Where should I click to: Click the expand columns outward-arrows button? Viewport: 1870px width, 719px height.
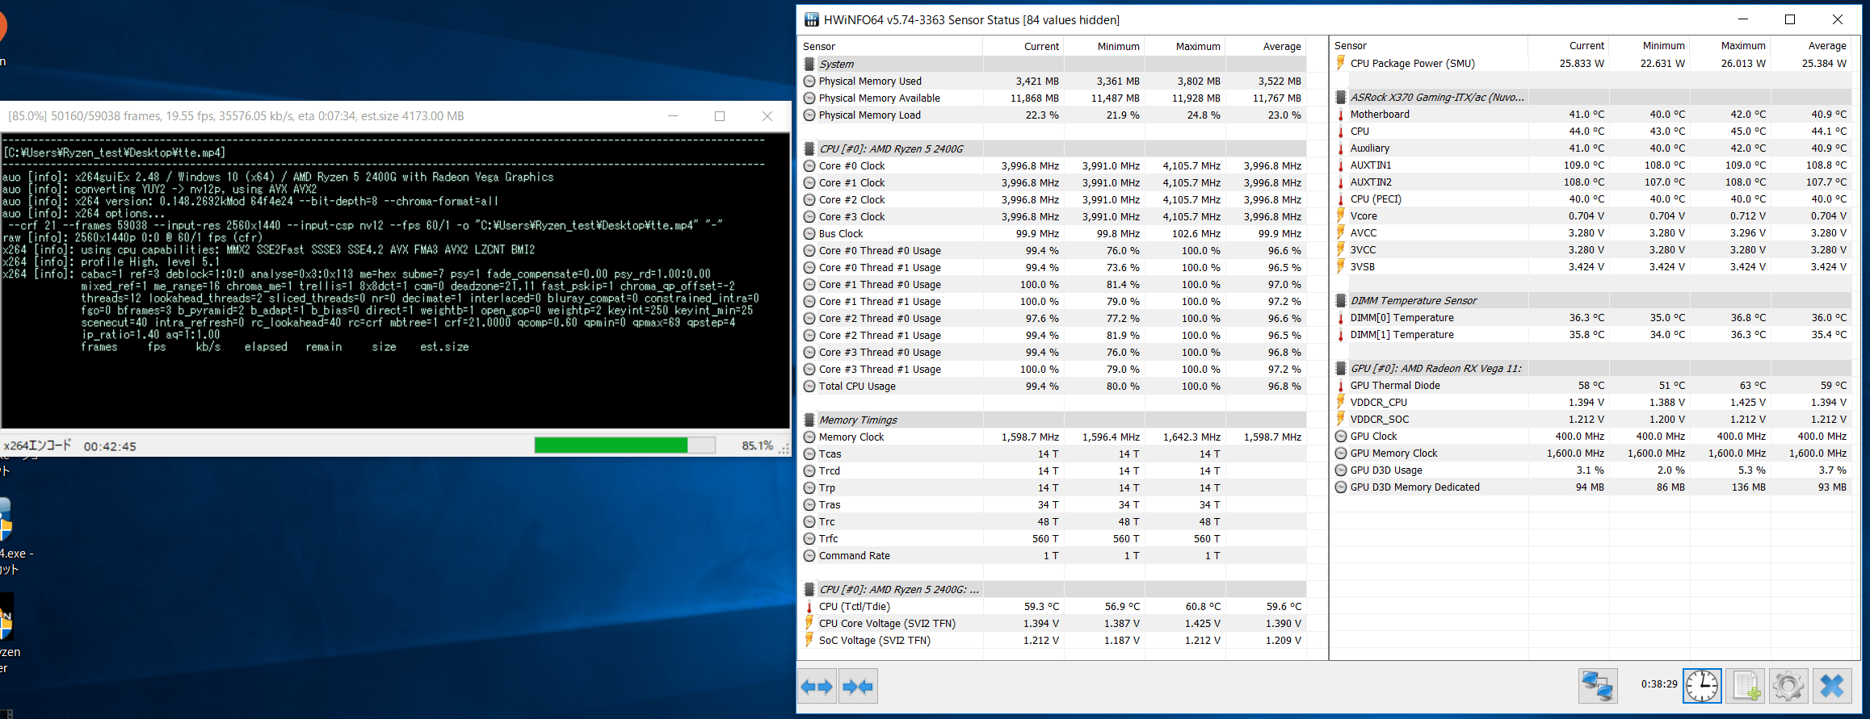[817, 687]
